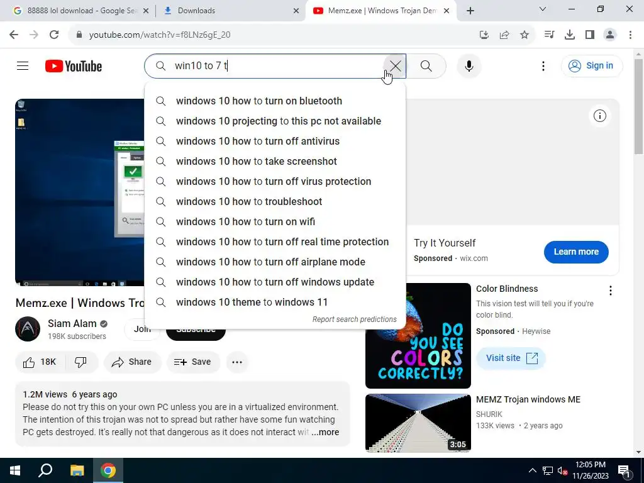Screen dimensions: 644x483
Task: Close the Google Search tab
Action: pos(146,11)
